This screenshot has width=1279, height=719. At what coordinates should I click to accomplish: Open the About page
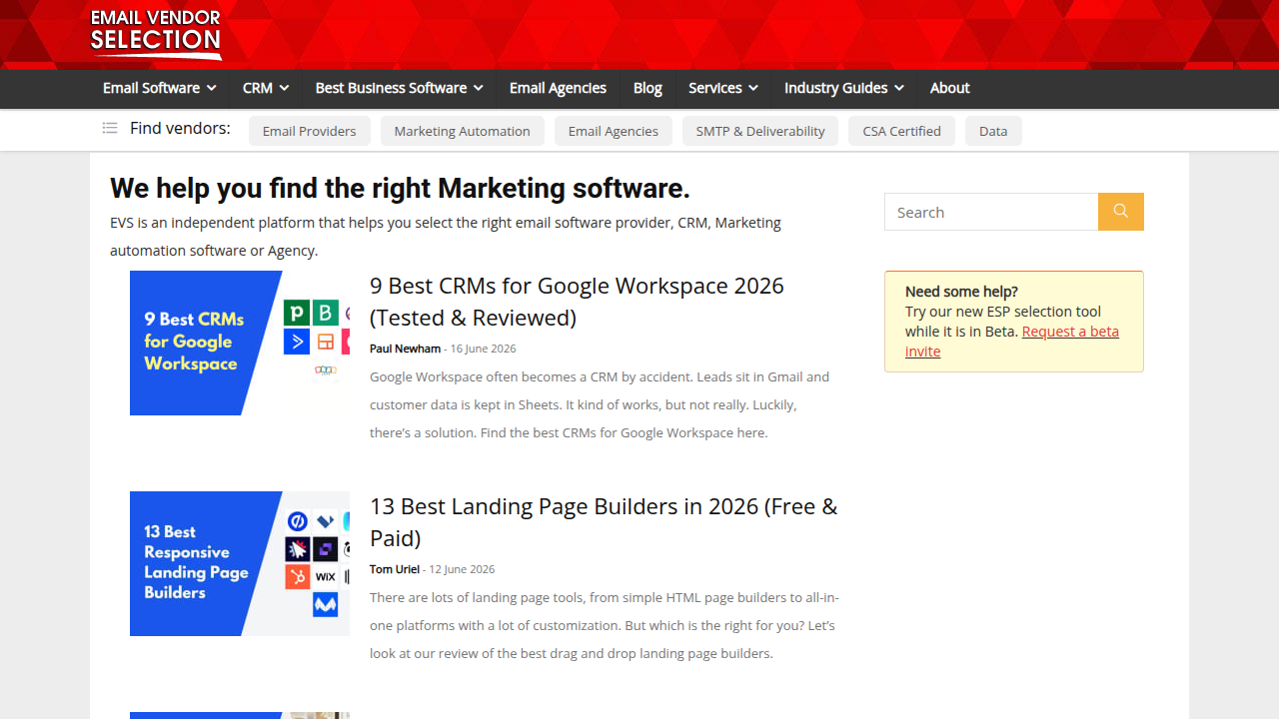point(949,88)
